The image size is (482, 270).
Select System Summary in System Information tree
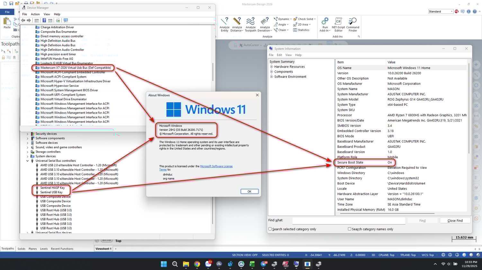pyautogui.click(x=282, y=61)
